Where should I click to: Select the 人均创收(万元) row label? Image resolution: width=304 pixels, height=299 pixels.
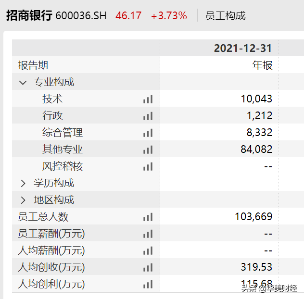(x=51, y=267)
